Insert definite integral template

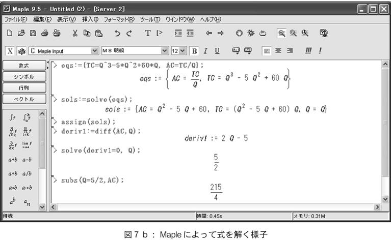27,117
